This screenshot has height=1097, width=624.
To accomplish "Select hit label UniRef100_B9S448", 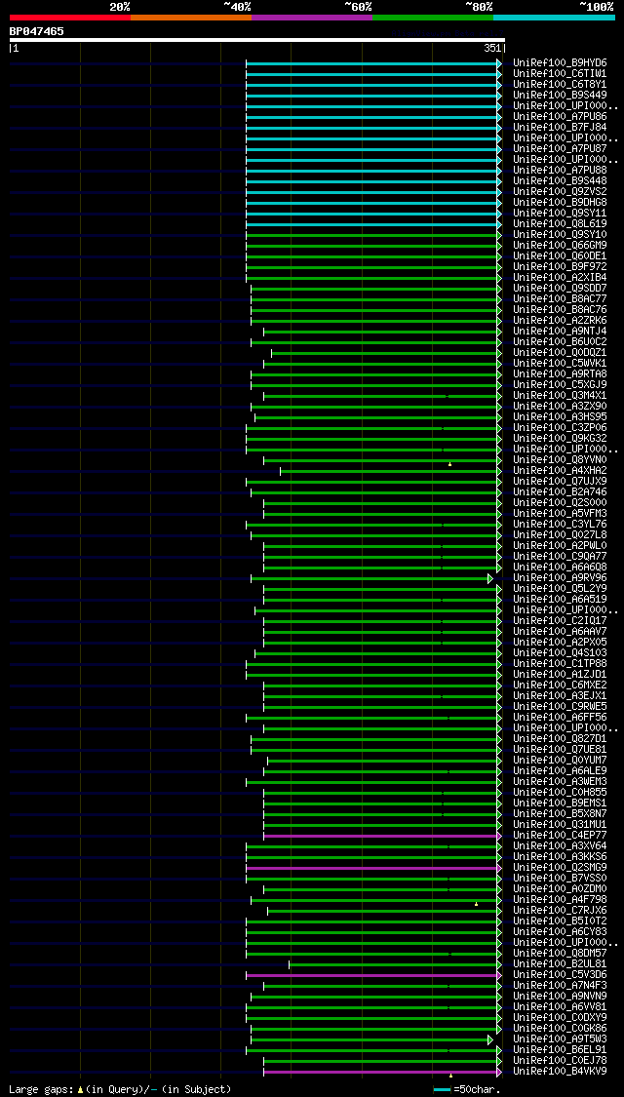I will [x=560, y=181].
